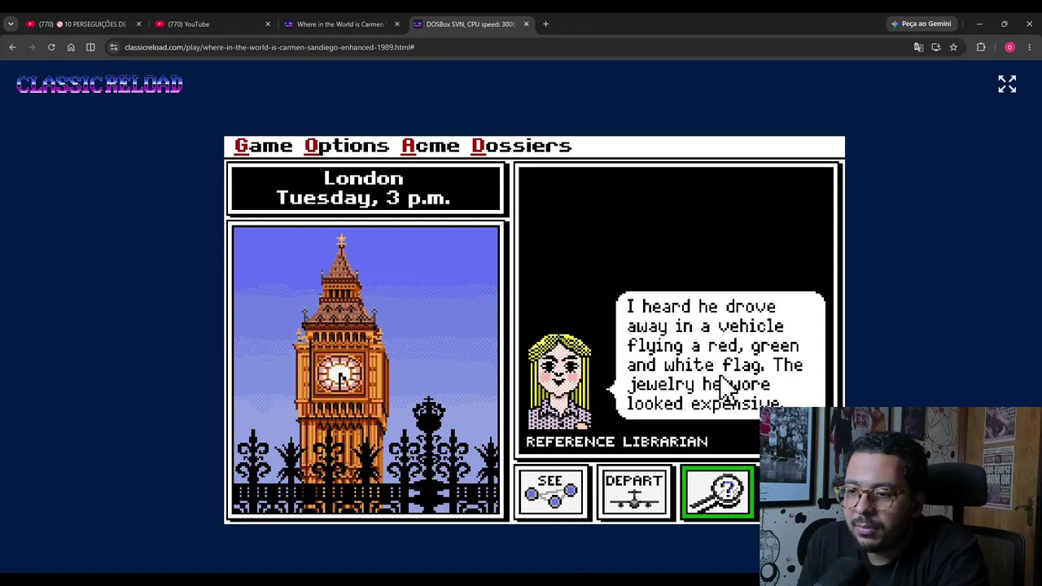Toggle the browser side panel icon

click(90, 47)
